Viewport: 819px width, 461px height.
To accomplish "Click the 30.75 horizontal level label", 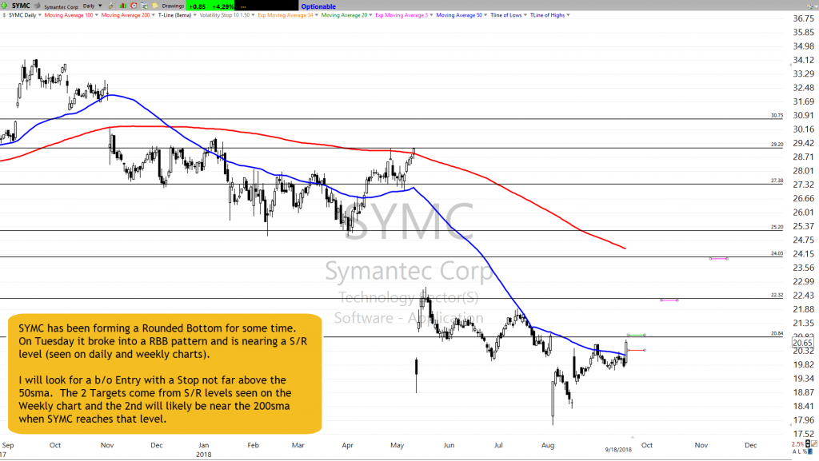I will [777, 115].
